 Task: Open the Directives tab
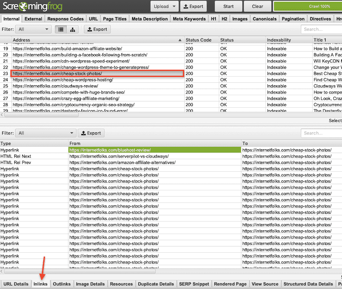click(320, 19)
